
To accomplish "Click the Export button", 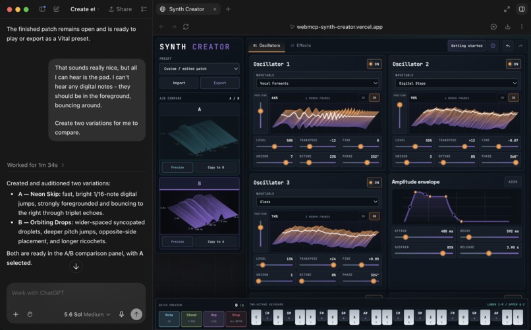I will (x=220, y=83).
